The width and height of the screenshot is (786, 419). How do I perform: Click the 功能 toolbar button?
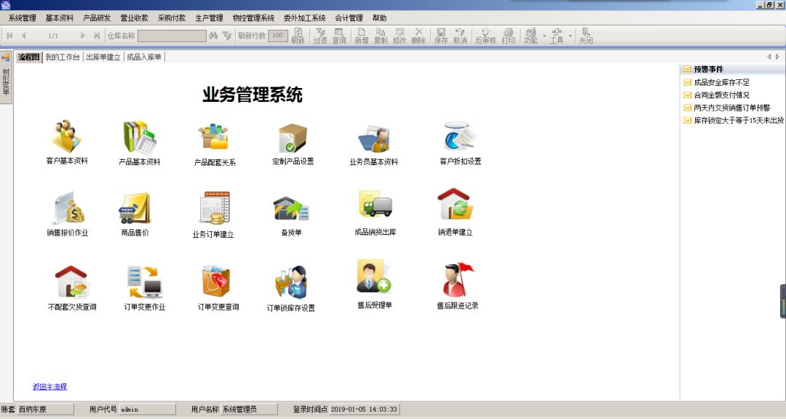click(x=531, y=36)
